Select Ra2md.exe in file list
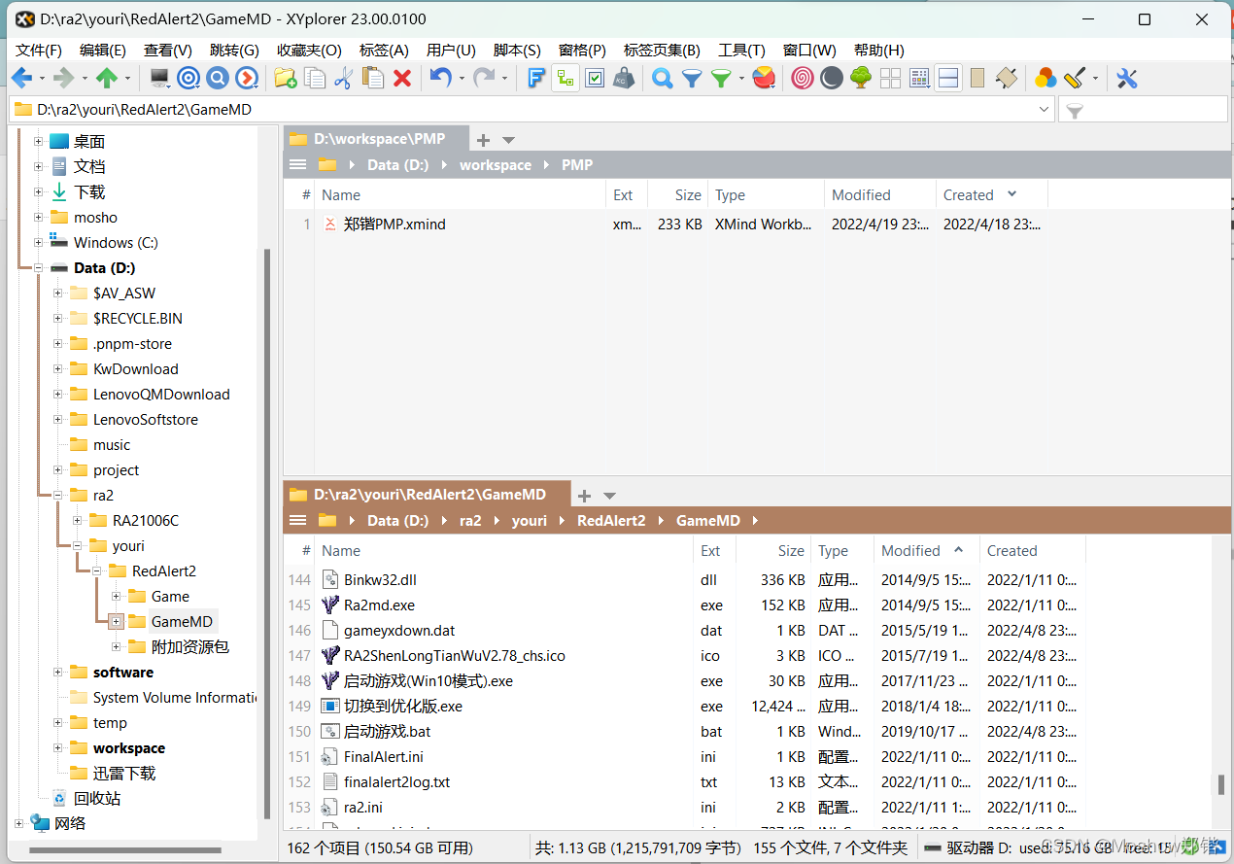1234x864 pixels. point(379,605)
